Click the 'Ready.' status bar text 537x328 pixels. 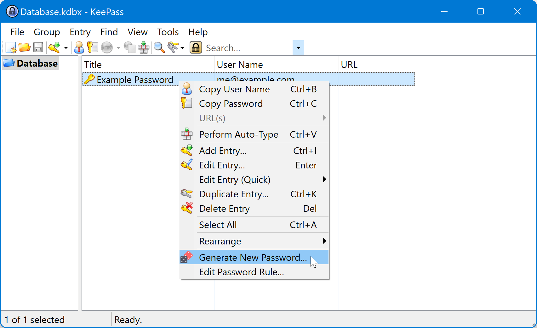[x=128, y=320]
